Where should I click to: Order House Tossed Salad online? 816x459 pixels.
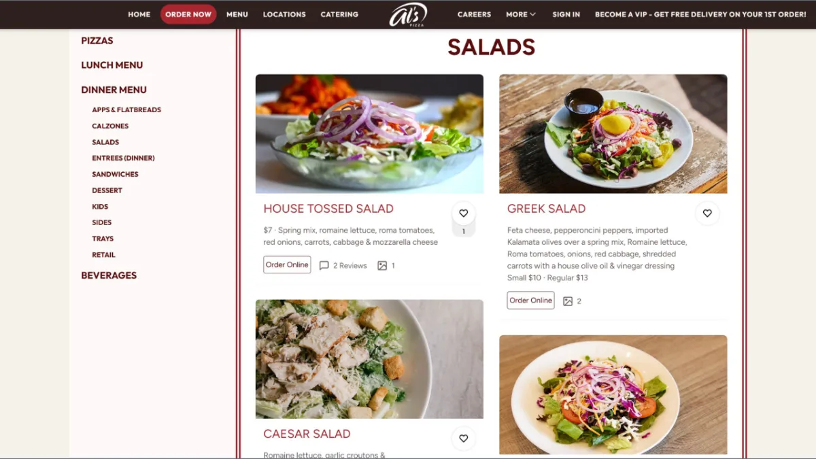point(287,265)
